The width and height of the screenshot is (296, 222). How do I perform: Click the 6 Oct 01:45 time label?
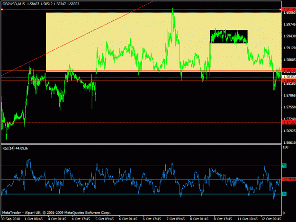[x=128, y=219]
